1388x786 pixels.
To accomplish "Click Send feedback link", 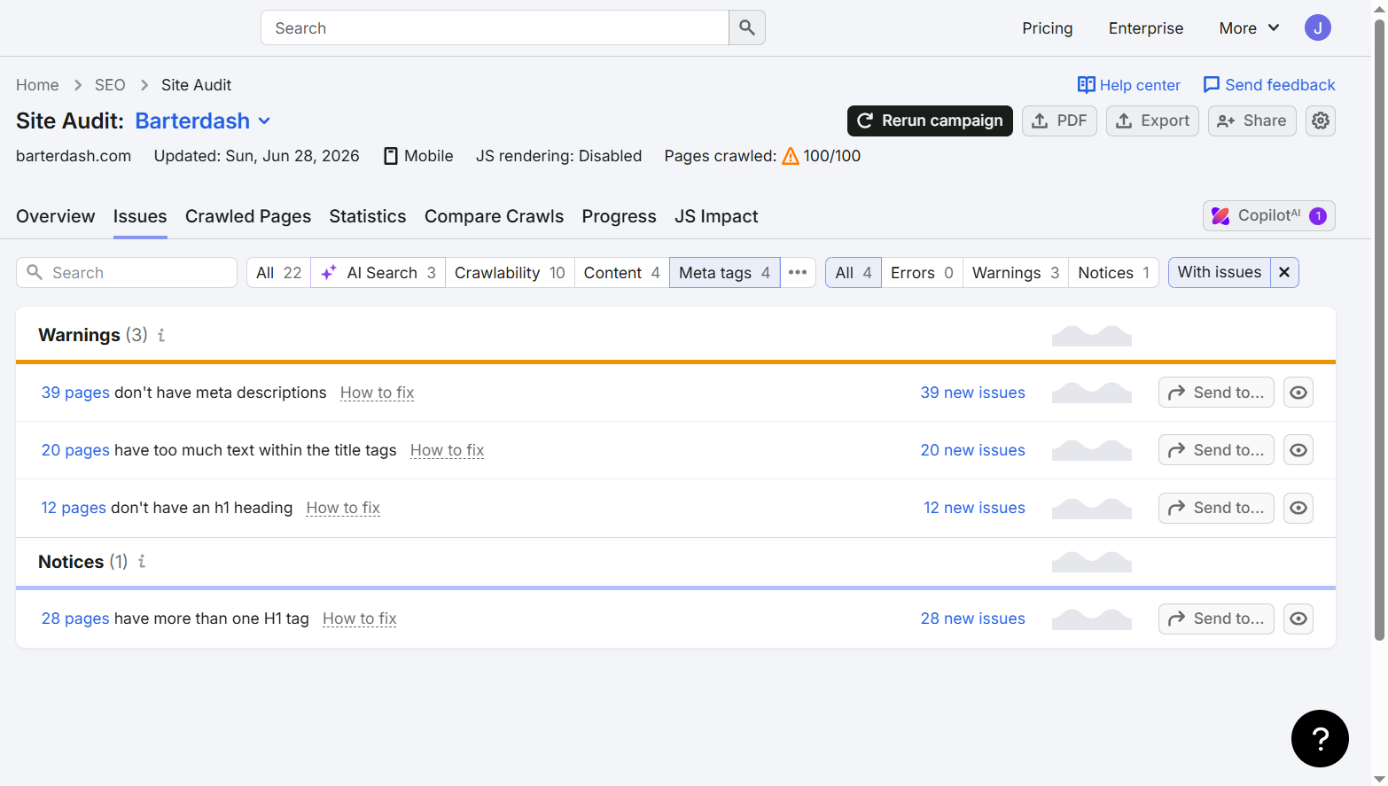I will [x=1269, y=85].
